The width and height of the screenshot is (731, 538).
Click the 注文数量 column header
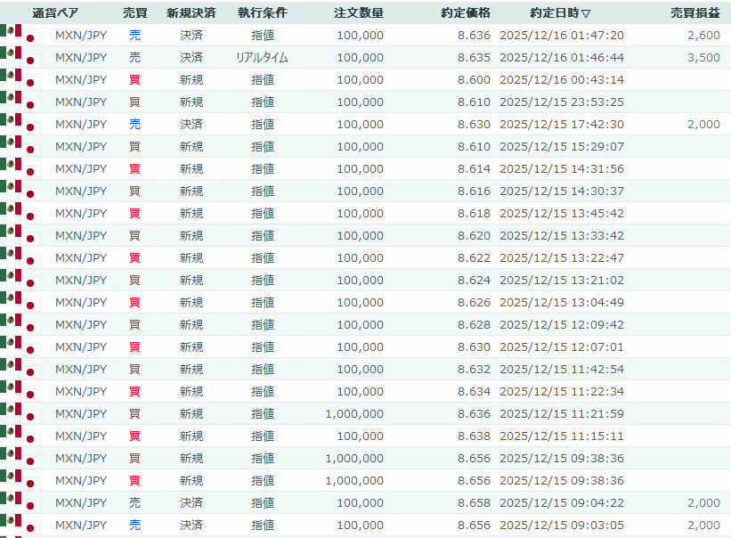coord(359,13)
